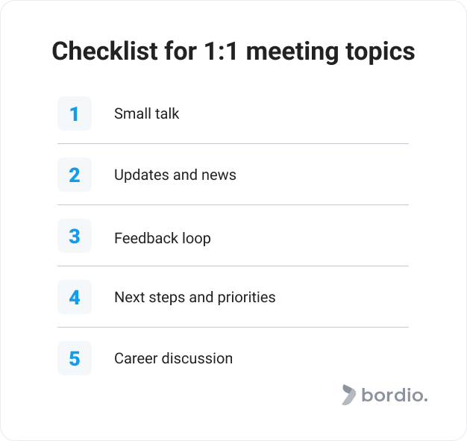Click the word 'Checklist' in title
The image size is (467, 441).
coord(104,51)
